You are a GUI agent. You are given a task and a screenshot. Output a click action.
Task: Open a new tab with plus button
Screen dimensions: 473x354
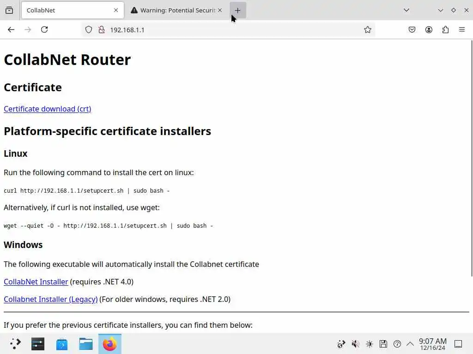[x=238, y=10]
